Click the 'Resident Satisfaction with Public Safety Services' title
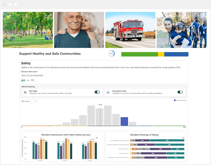The image size is (211, 165). pyautogui.click(x=66, y=135)
